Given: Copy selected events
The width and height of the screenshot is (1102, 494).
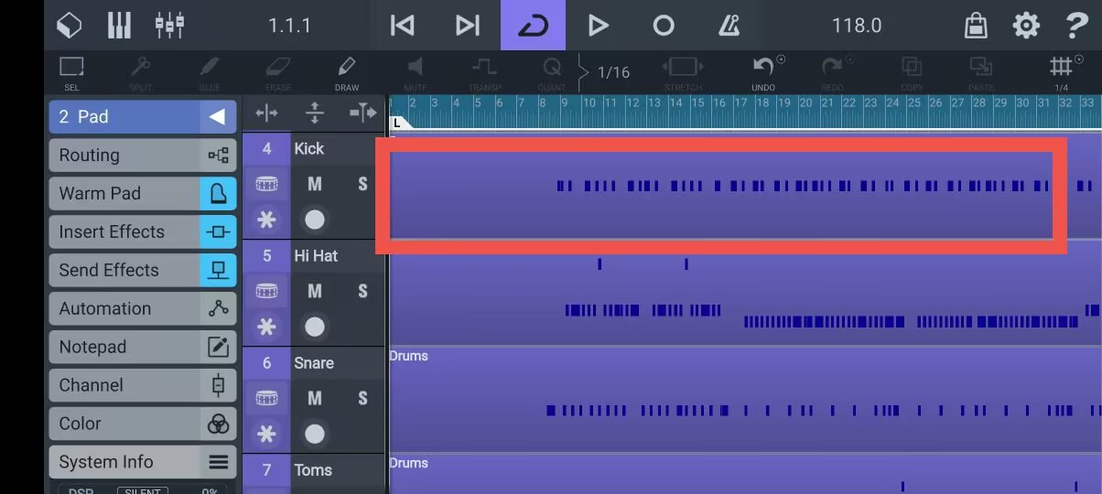Looking at the screenshot, I should tap(912, 72).
